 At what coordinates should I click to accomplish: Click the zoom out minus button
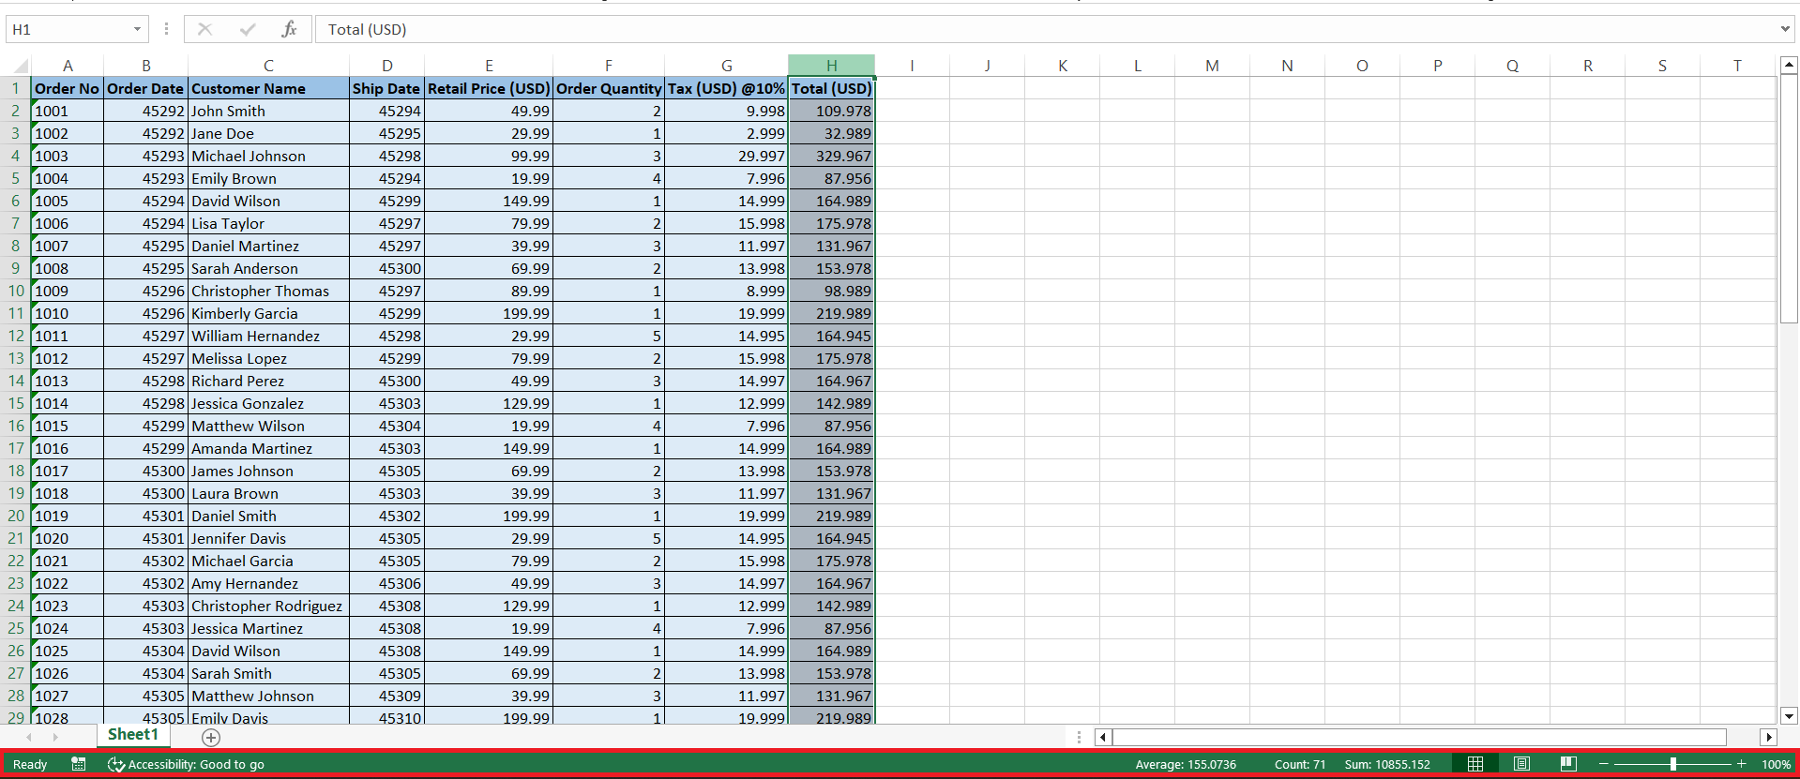(x=1603, y=764)
